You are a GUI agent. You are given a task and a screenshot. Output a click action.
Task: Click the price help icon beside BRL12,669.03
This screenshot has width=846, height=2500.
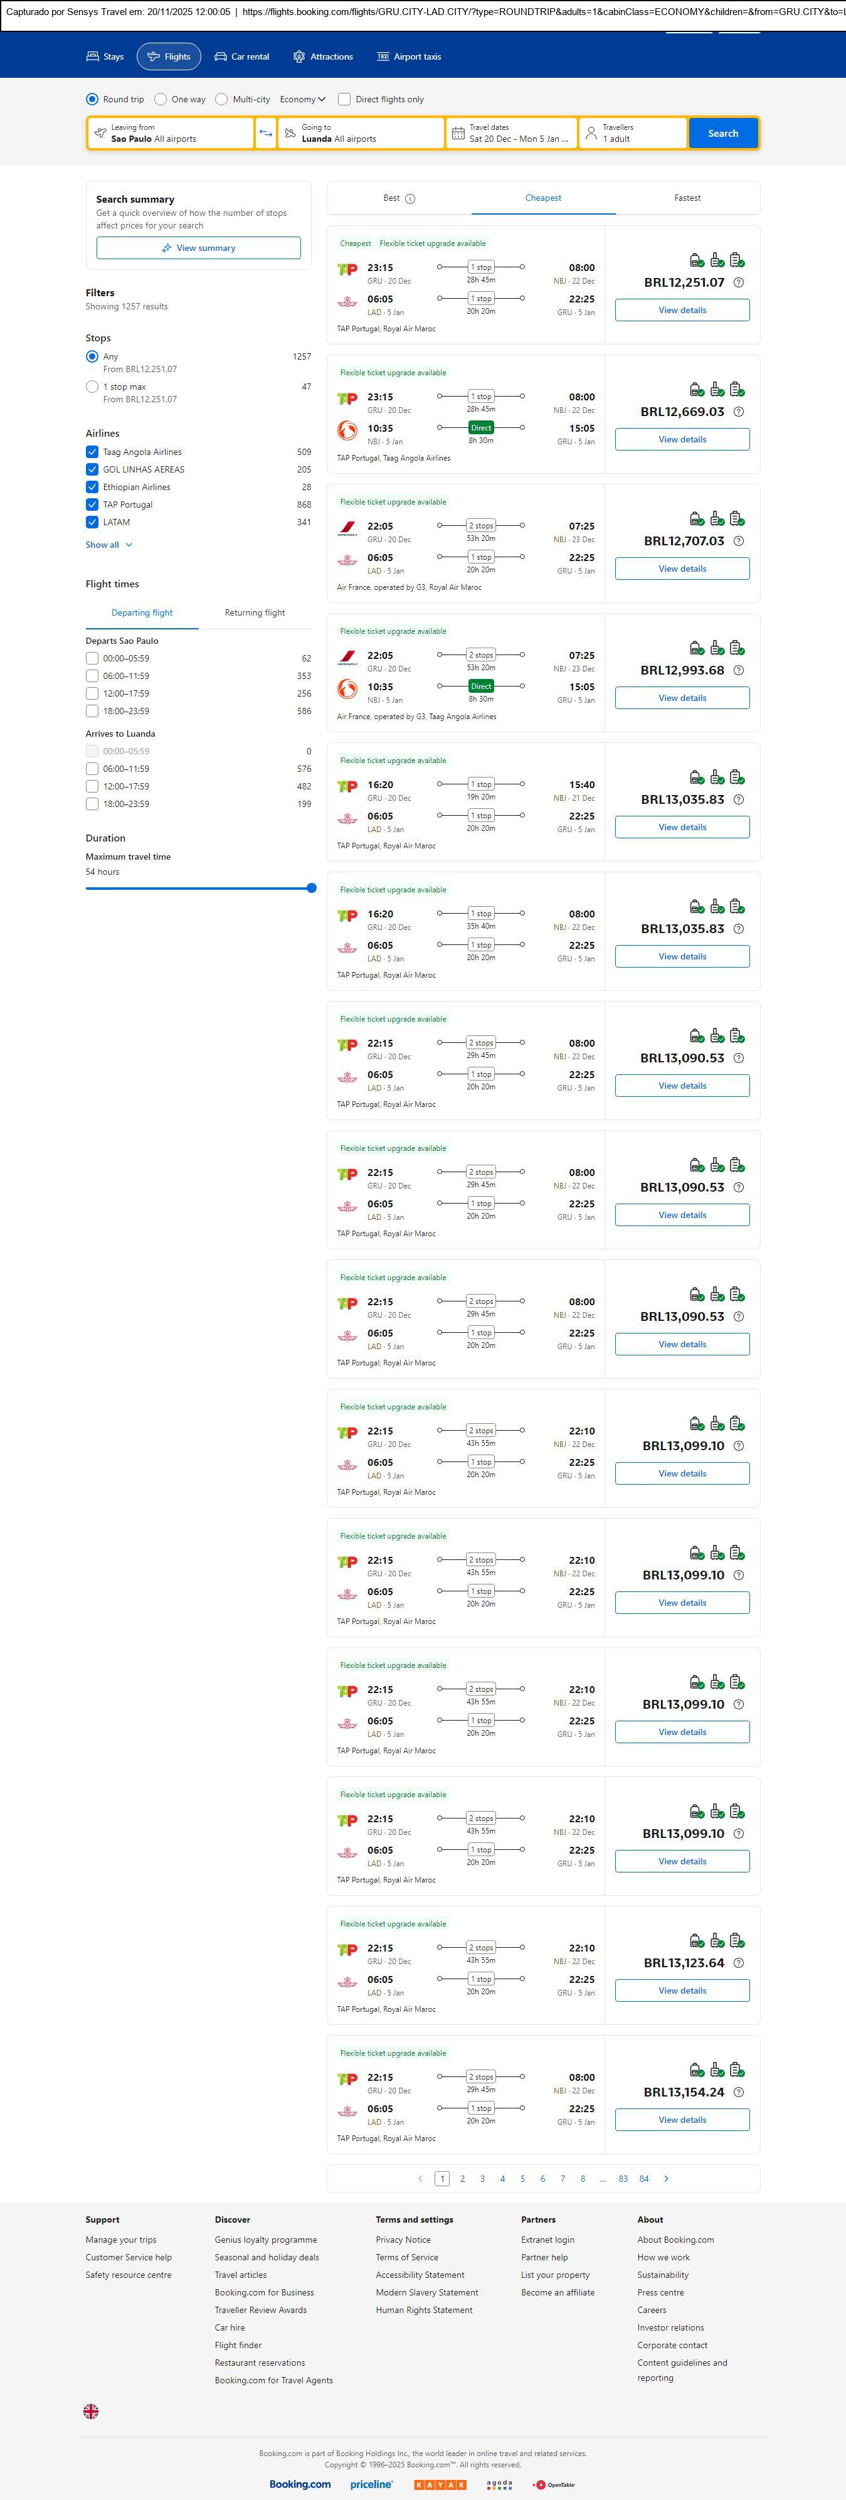pos(738,412)
